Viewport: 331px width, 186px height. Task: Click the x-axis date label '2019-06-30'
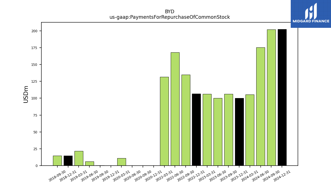(89, 176)
